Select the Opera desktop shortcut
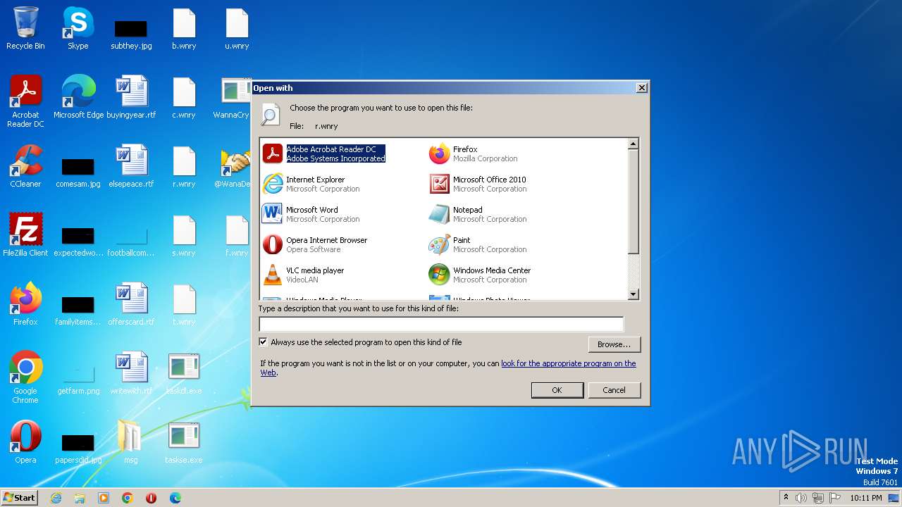The image size is (902, 507). tap(25, 442)
